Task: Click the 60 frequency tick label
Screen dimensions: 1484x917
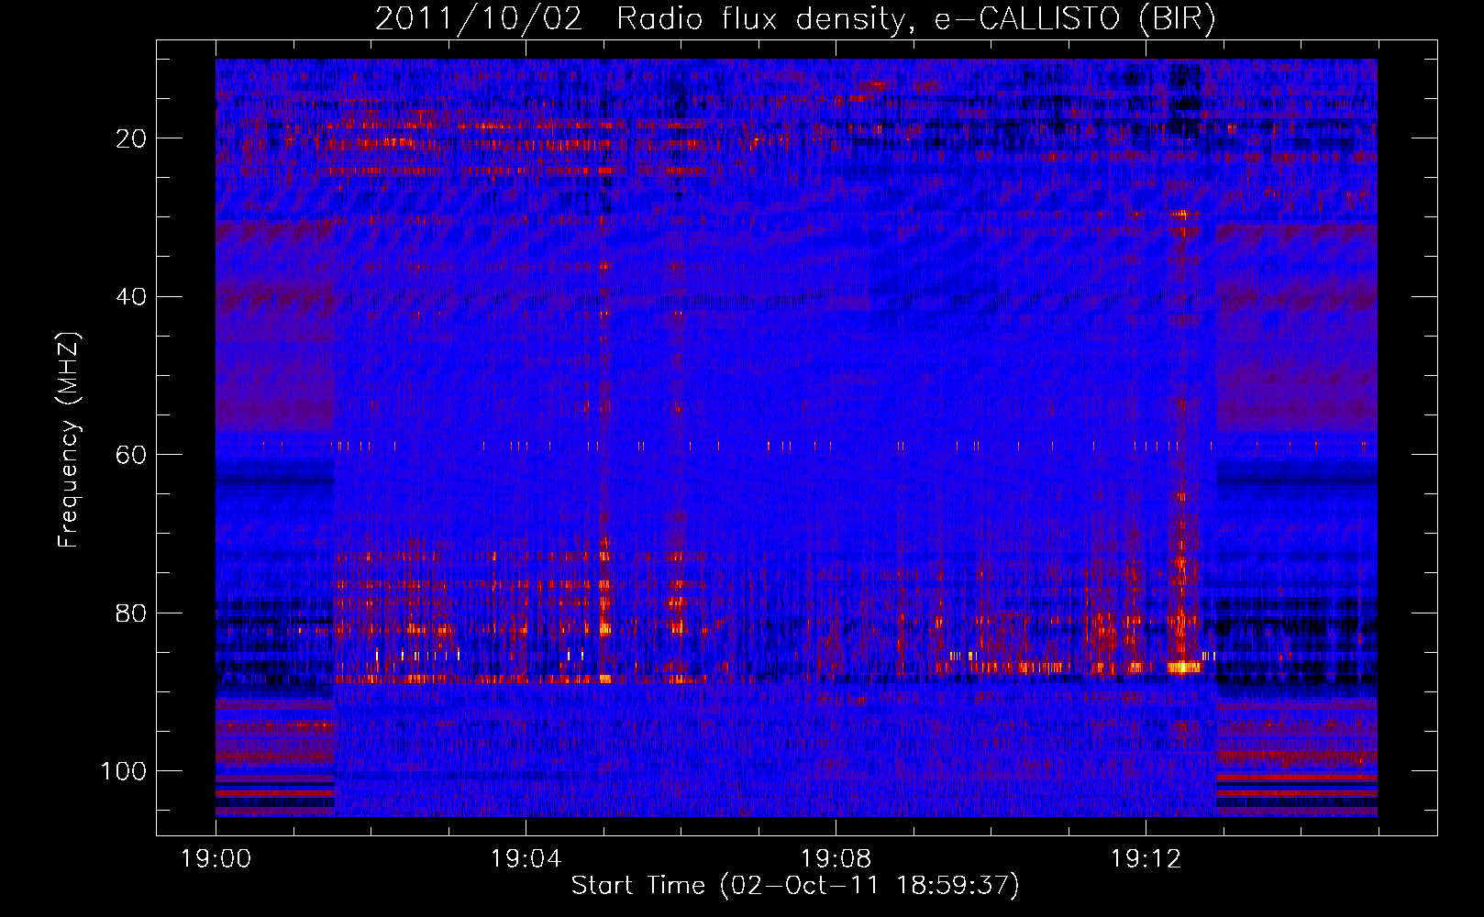Action: tap(132, 456)
